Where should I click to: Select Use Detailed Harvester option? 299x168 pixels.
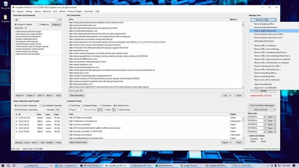point(41,105)
